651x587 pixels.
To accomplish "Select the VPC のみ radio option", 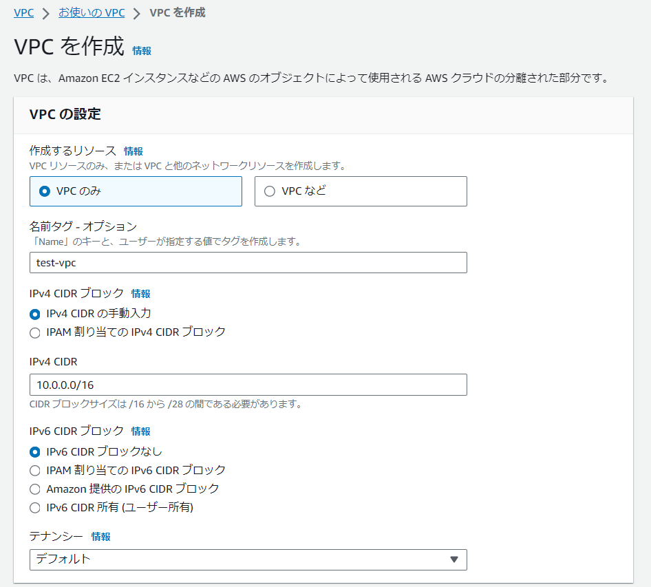I will [45, 191].
